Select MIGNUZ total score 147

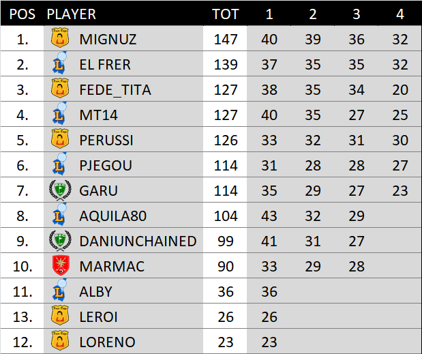click(226, 40)
